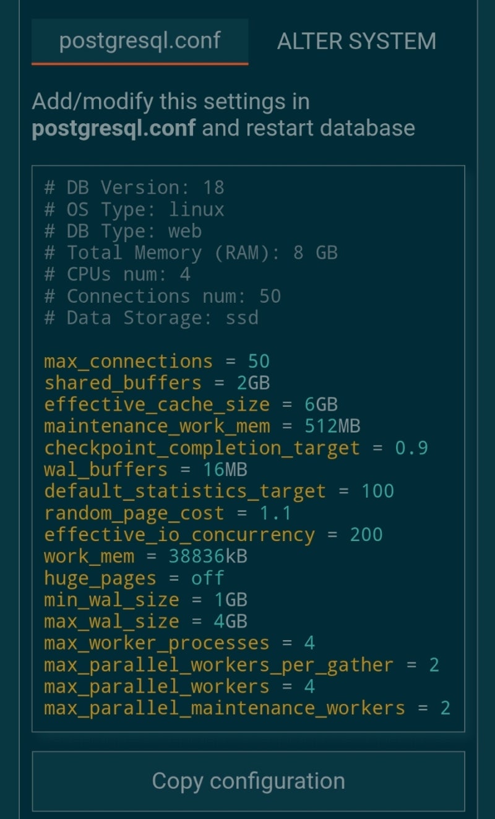495x819 pixels.
Task: Click the effective_io_concurrency = 200 line
Action: coord(213,535)
